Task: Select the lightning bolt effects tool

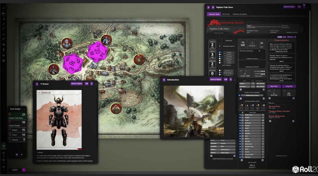Action: pos(4,34)
